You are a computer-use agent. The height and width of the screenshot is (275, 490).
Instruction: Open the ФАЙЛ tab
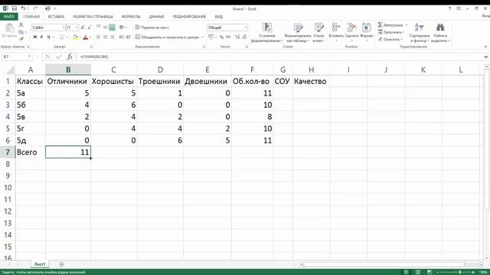[9, 17]
